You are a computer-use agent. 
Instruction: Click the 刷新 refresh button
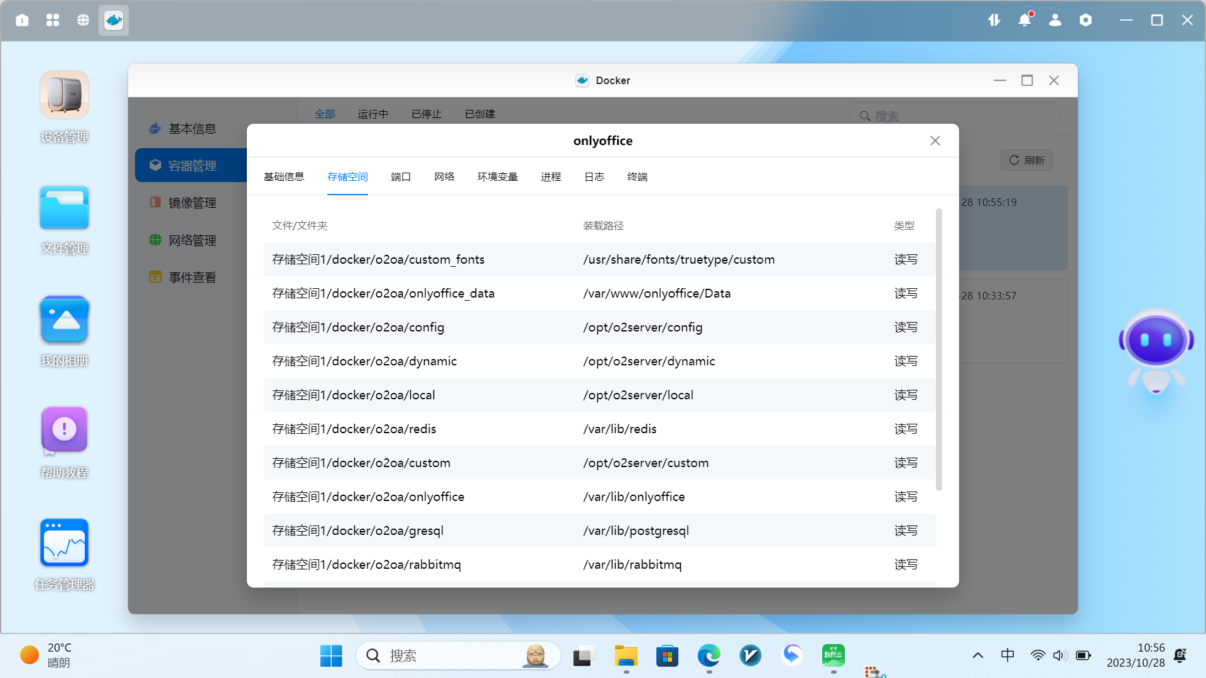click(x=1026, y=160)
